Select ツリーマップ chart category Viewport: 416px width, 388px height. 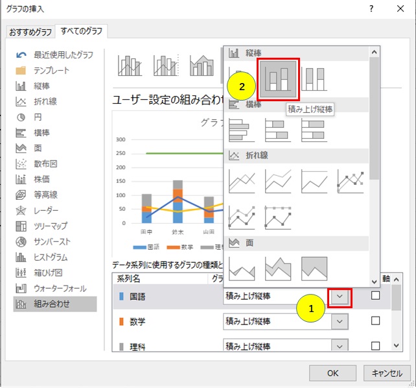point(55,226)
